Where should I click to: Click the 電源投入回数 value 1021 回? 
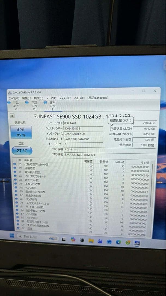[x=144, y=140]
